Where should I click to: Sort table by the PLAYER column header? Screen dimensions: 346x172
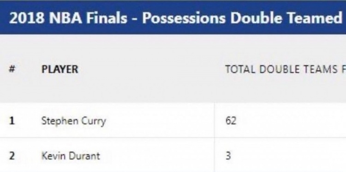click(60, 69)
